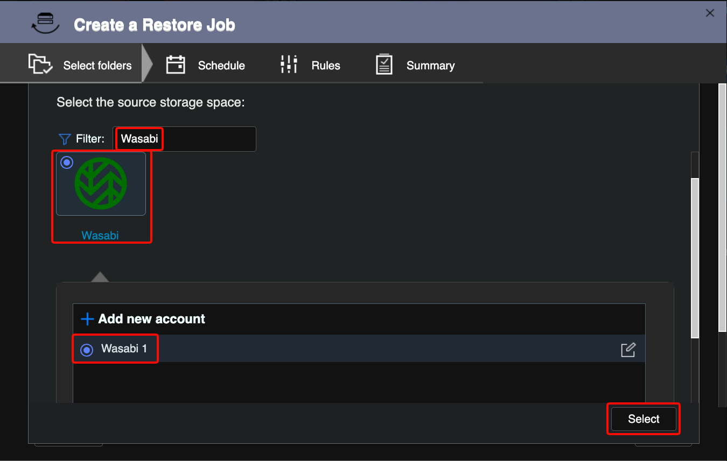Click the Rules sliders icon
The width and height of the screenshot is (727, 461).
click(289, 64)
